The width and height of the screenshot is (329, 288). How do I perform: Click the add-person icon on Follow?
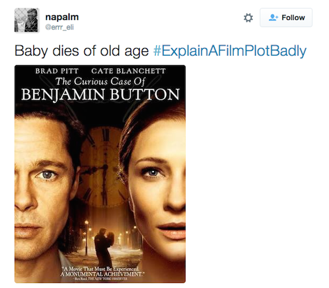click(273, 18)
